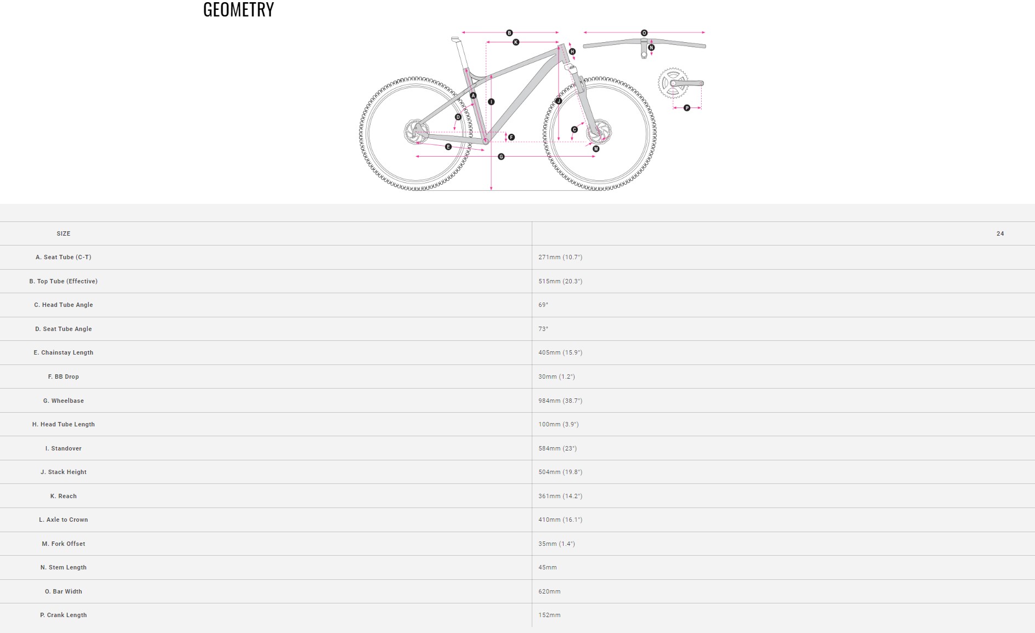Click the K reach marker in diagram
The image size is (1035, 633).
(x=516, y=42)
